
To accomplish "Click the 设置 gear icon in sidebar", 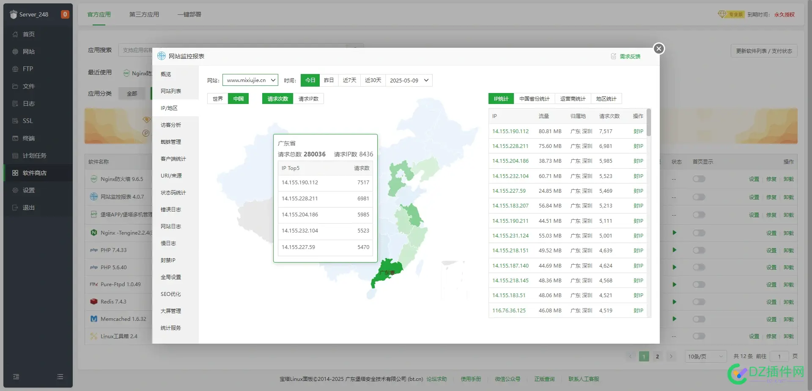I will pos(15,190).
